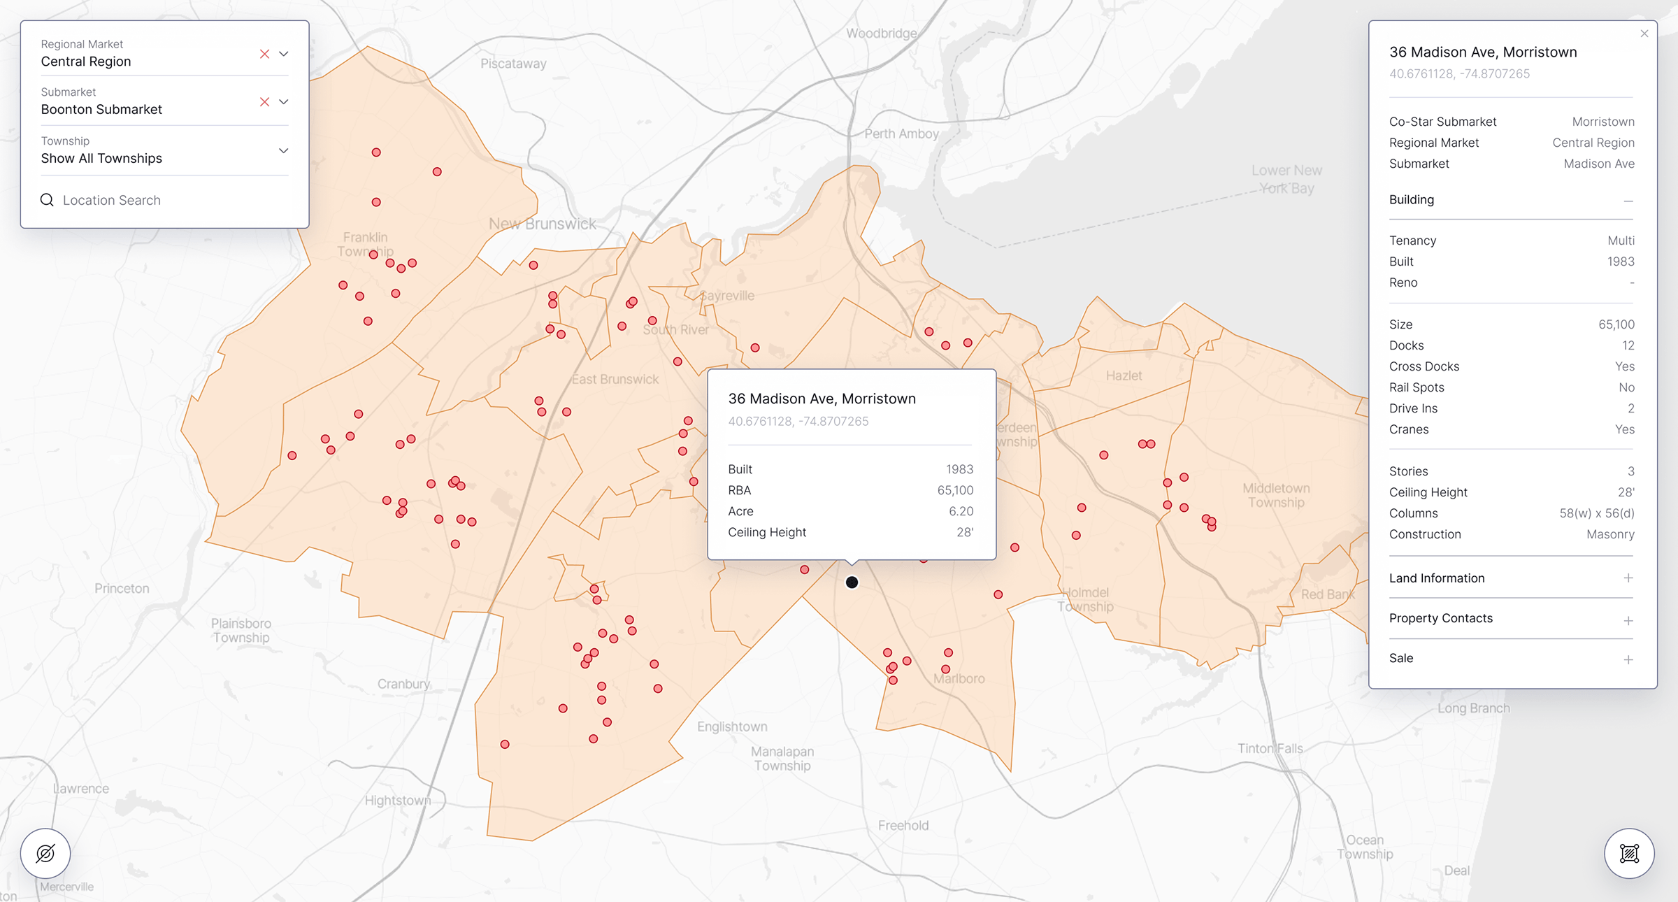The image size is (1678, 902).
Task: Open the Submarket dropdown chevron
Action: coord(284,102)
